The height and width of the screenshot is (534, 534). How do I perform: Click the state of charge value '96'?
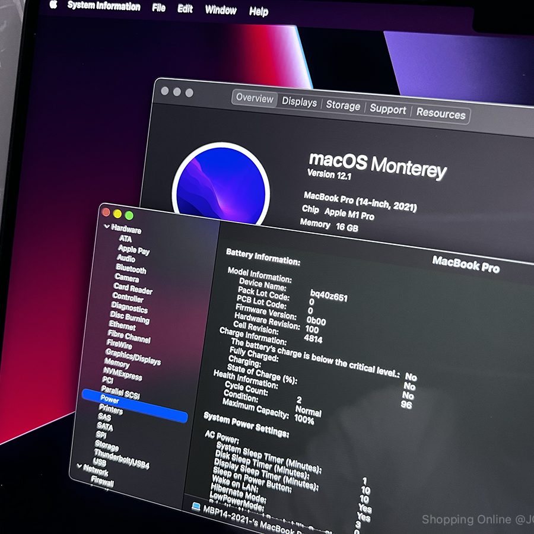pos(406,404)
